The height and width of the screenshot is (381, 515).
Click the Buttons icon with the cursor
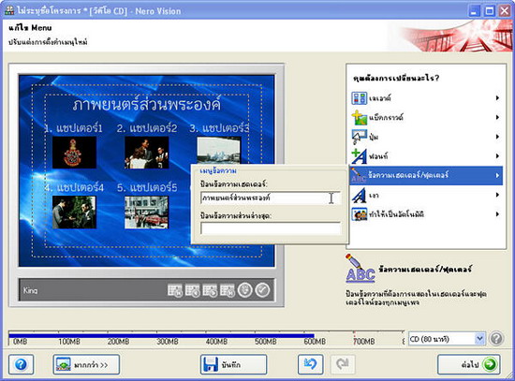pos(359,137)
